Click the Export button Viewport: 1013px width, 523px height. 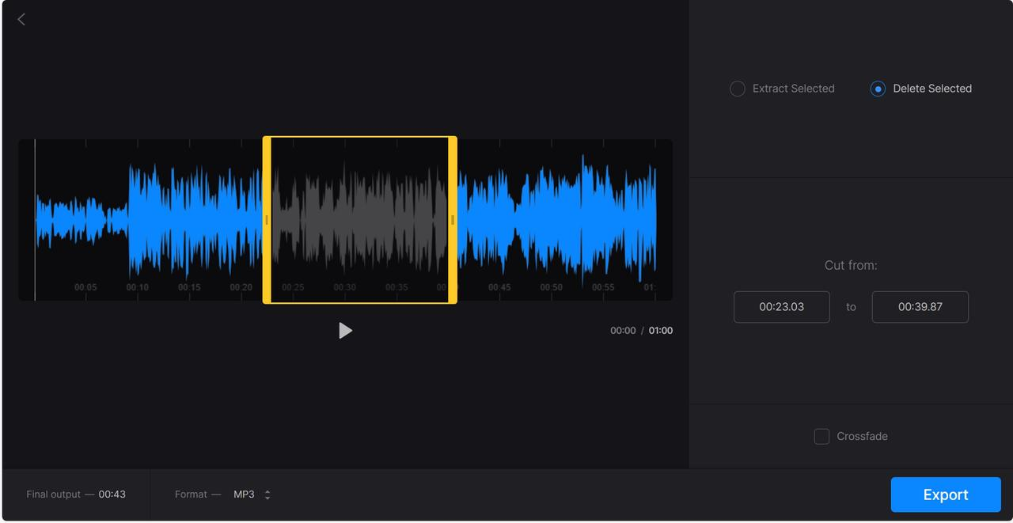(946, 495)
